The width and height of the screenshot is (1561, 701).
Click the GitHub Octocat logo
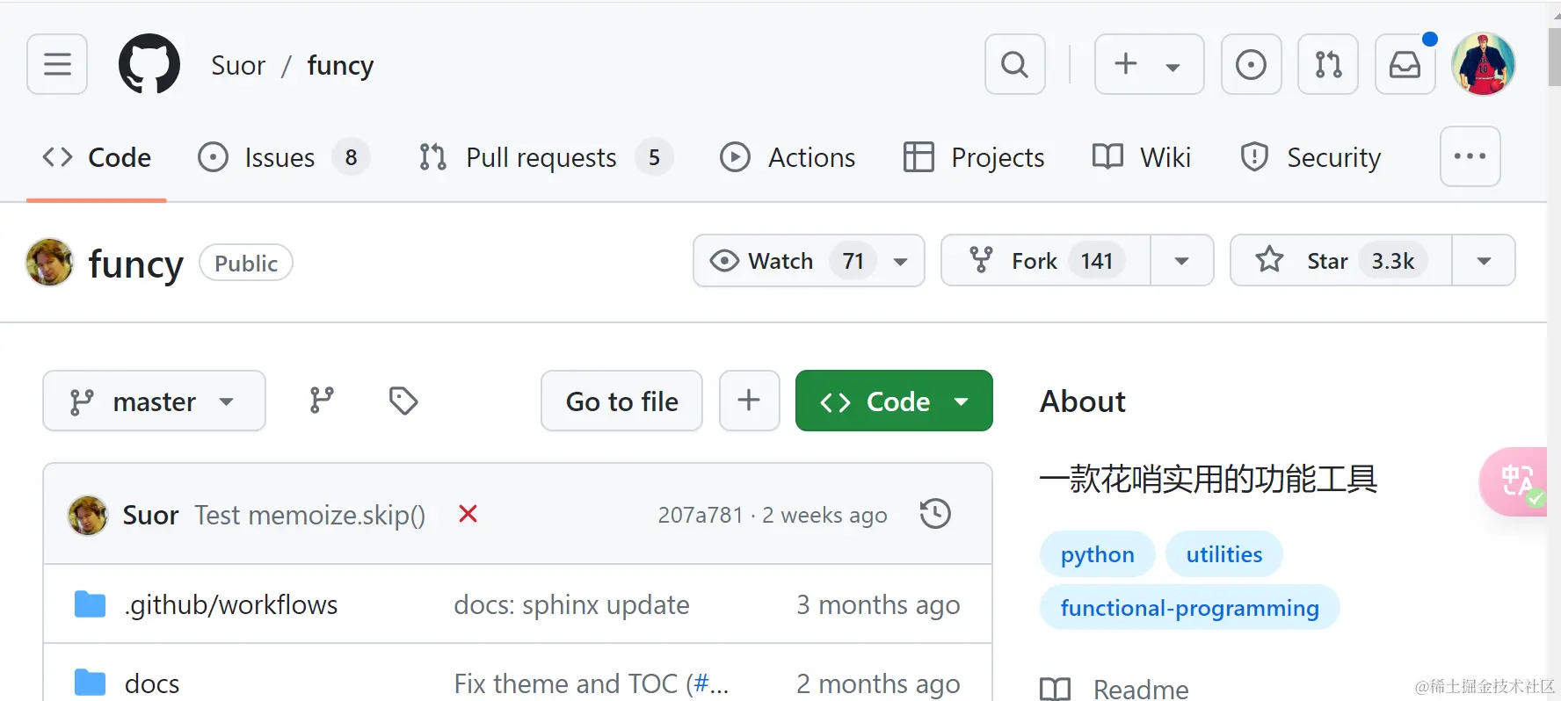click(149, 64)
